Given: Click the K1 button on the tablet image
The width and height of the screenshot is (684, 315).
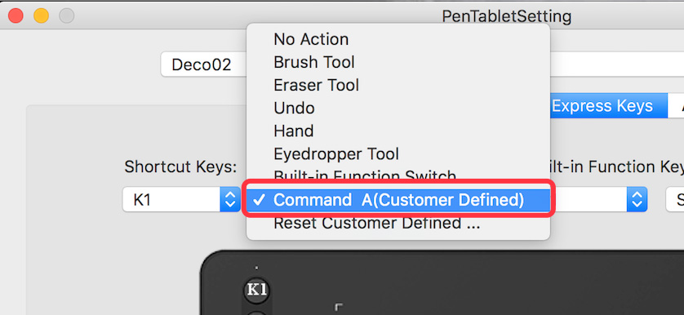Looking at the screenshot, I should tap(256, 291).
